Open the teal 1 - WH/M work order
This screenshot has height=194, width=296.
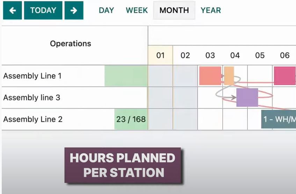pos(279,119)
